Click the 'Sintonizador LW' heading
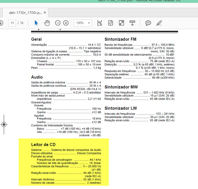This screenshot has height=189, width=198. pos(121,108)
